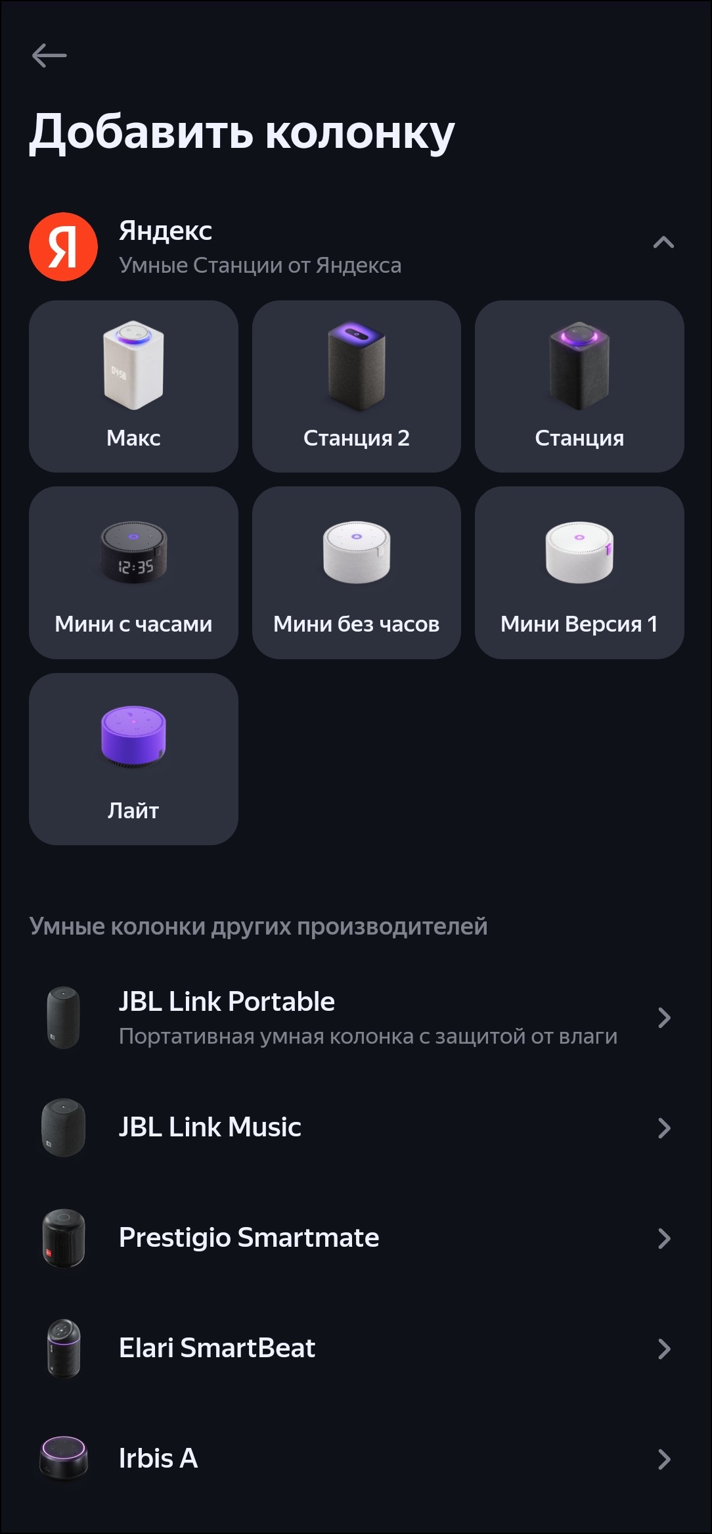Tap the JBL Link Portable speaker icon
This screenshot has width=712, height=1534.
click(x=63, y=1017)
